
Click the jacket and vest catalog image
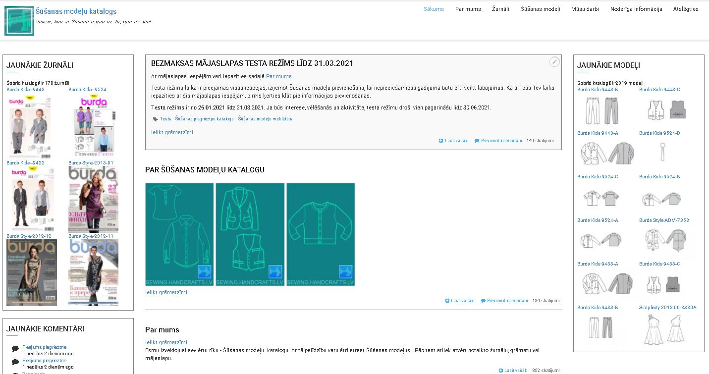coord(250,234)
